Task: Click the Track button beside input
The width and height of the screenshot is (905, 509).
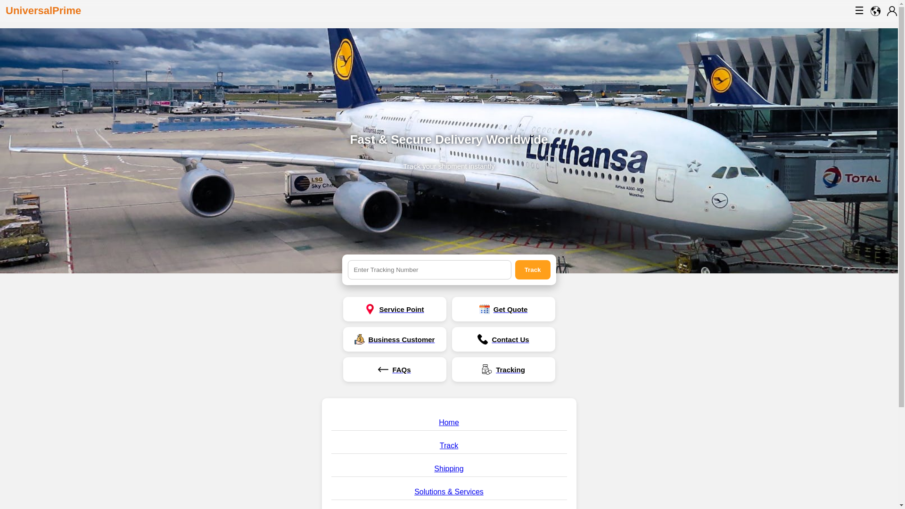Action: click(x=533, y=270)
